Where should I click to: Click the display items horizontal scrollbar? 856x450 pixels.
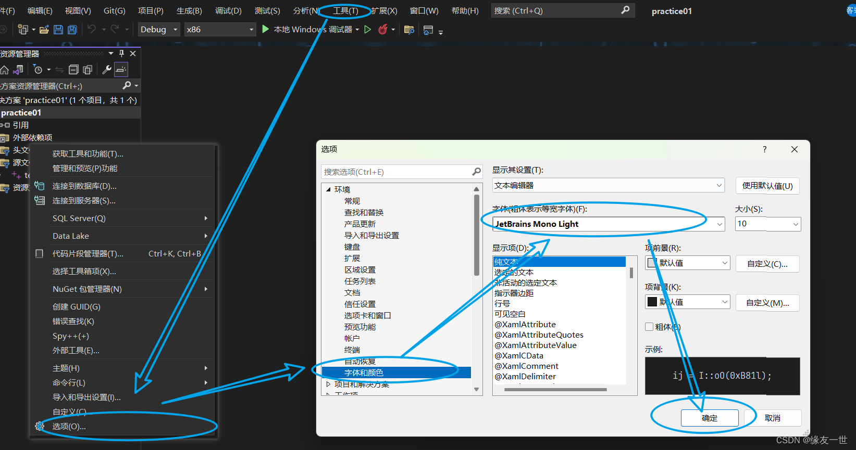(555, 389)
